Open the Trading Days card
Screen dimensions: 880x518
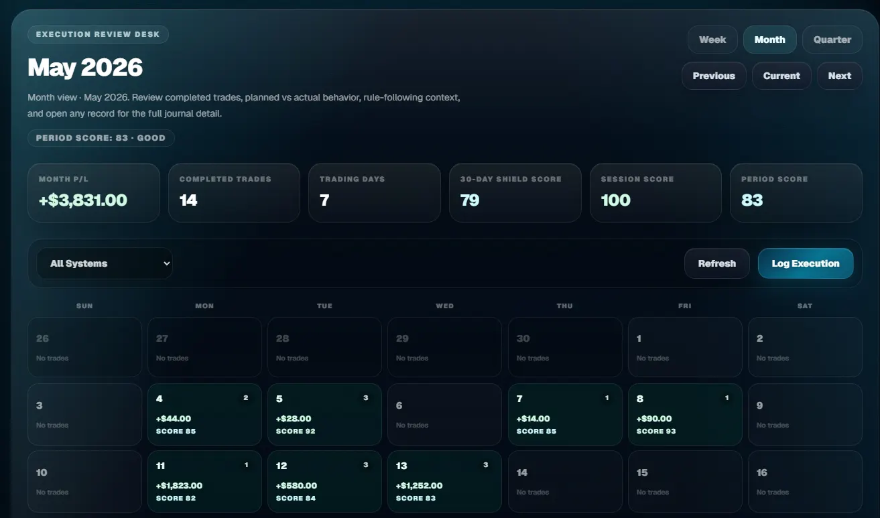pyautogui.click(x=375, y=193)
